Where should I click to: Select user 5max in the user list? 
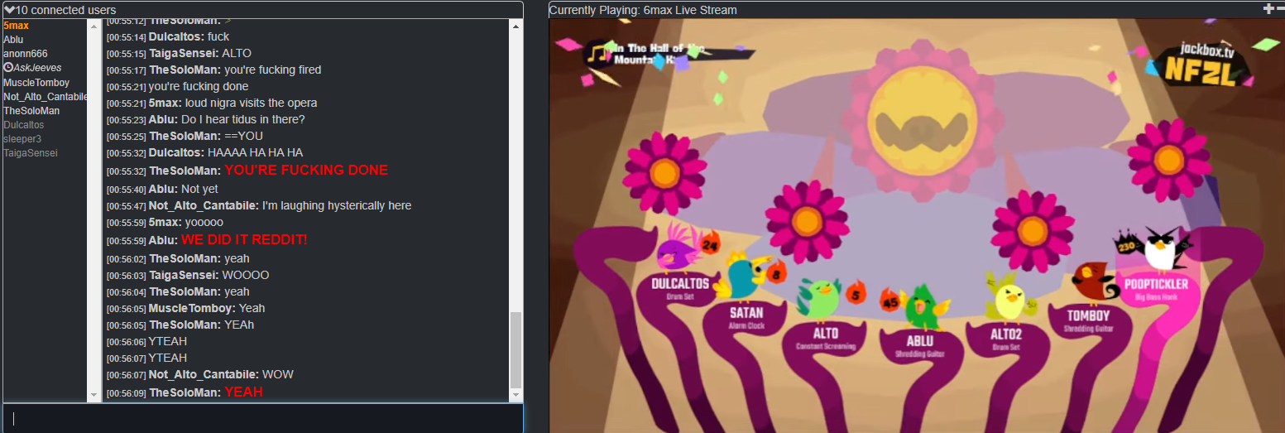(x=16, y=26)
